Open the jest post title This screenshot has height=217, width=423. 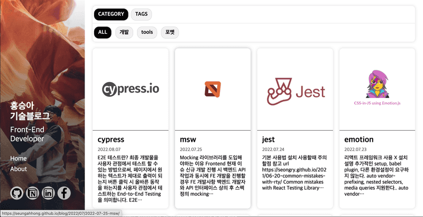pos(269,140)
